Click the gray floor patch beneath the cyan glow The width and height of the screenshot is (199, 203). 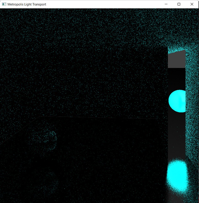coord(176,197)
